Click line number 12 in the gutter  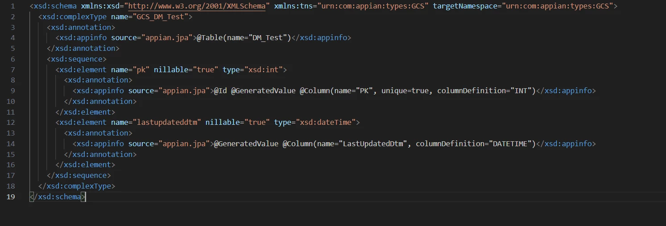tap(11, 122)
